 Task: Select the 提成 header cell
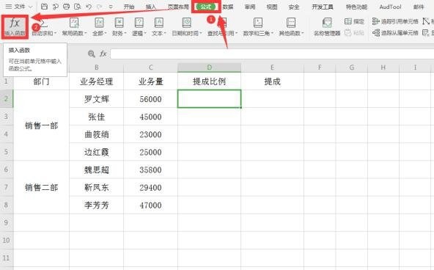point(272,81)
